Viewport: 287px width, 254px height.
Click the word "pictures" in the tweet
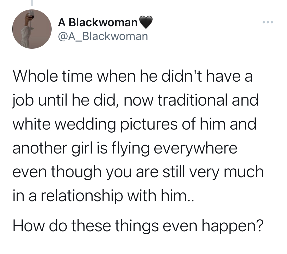149,125
